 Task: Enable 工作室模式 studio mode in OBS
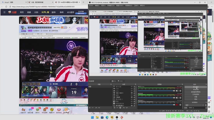coord(196,94)
